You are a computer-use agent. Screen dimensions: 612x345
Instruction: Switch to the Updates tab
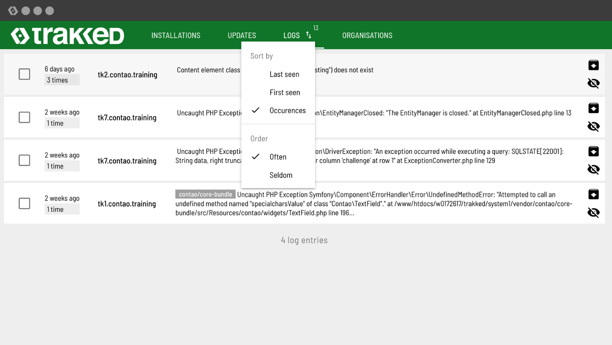pos(242,35)
